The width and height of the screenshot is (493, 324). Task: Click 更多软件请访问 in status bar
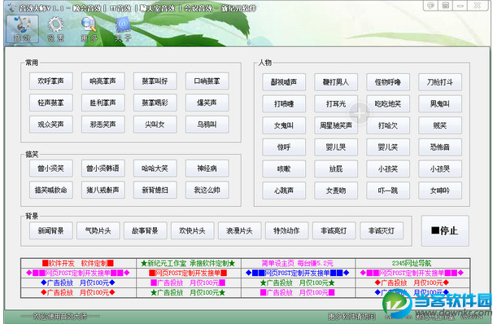coord(351,316)
